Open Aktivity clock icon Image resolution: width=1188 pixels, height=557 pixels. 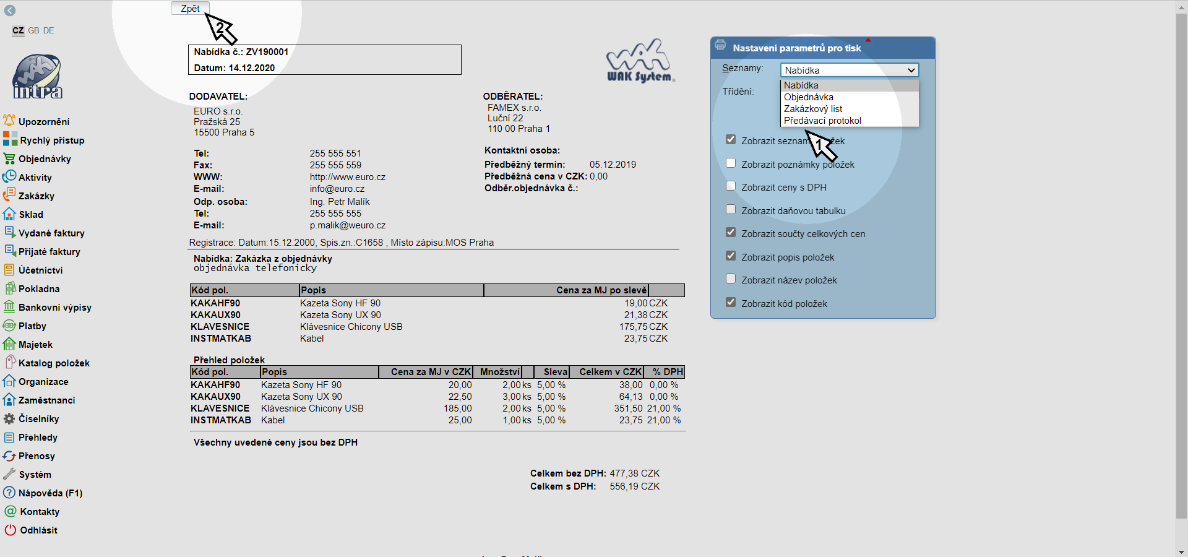pyautogui.click(x=9, y=177)
